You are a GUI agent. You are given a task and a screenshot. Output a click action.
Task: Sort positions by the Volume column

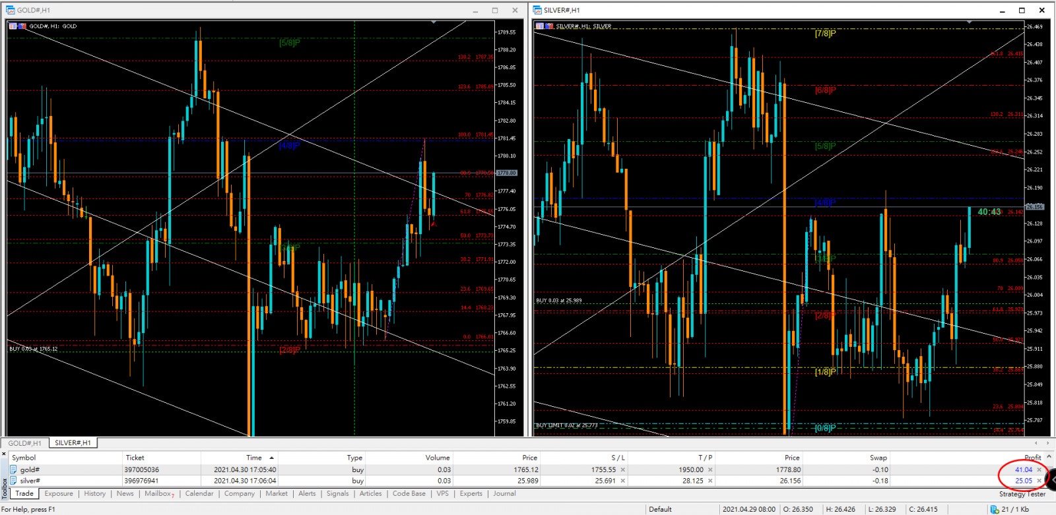coord(438,458)
